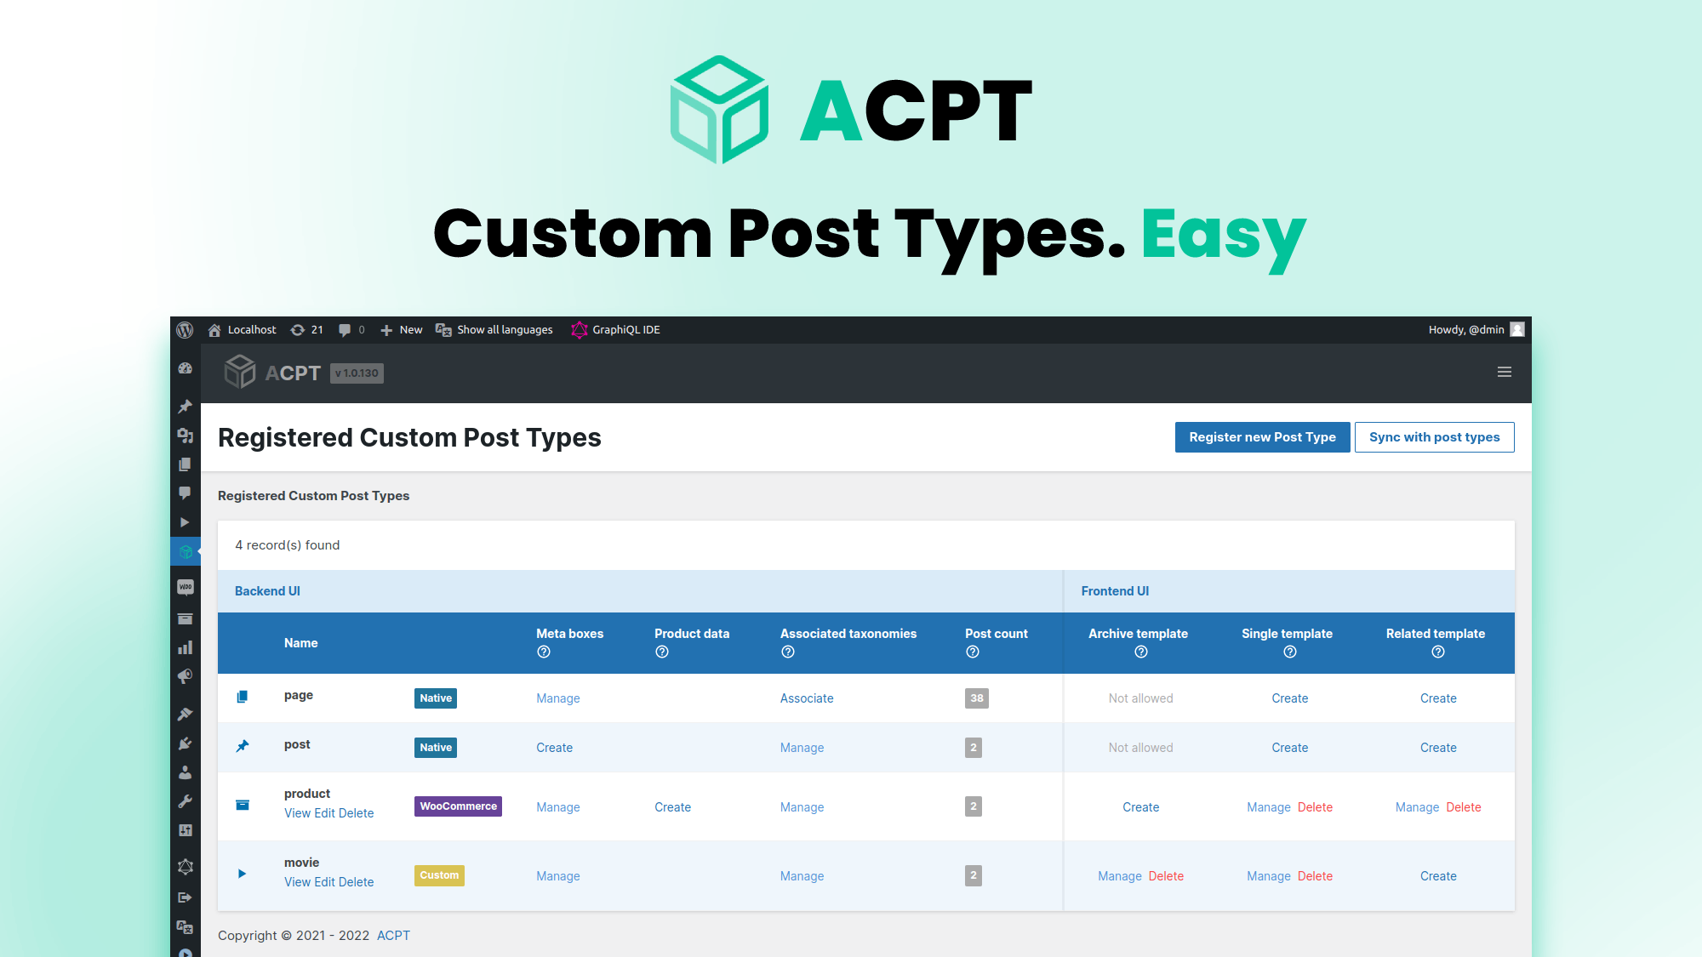Open the Plugins icon in sidebar

coord(185,743)
